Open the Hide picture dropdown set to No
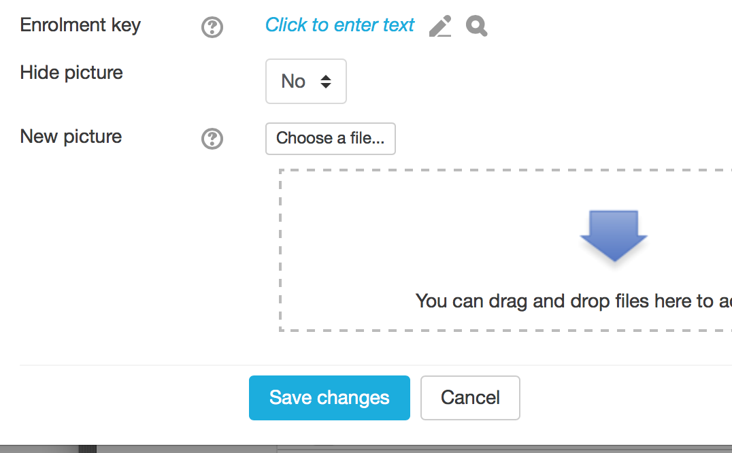Image resolution: width=732 pixels, height=453 pixels. click(305, 81)
